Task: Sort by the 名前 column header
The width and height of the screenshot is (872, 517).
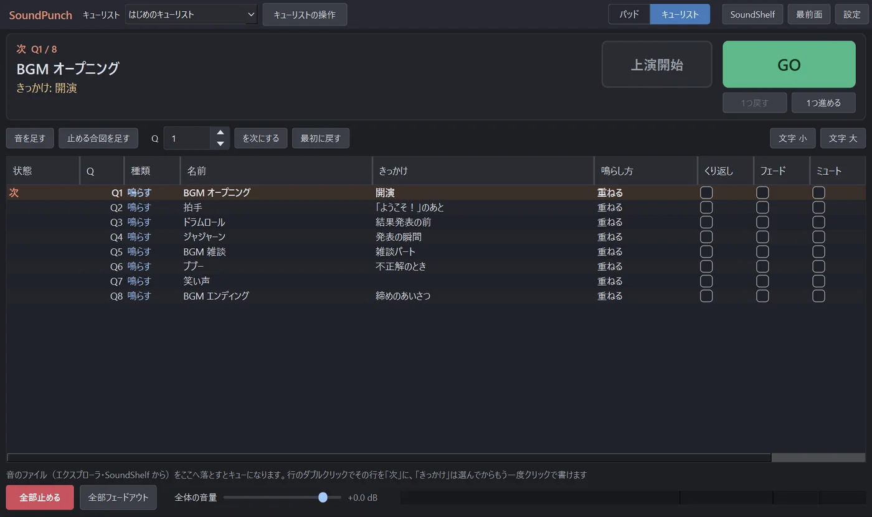Action: click(x=276, y=171)
